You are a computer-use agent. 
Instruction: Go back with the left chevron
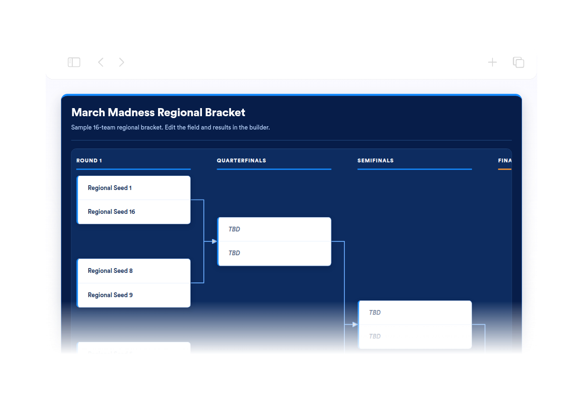point(101,62)
